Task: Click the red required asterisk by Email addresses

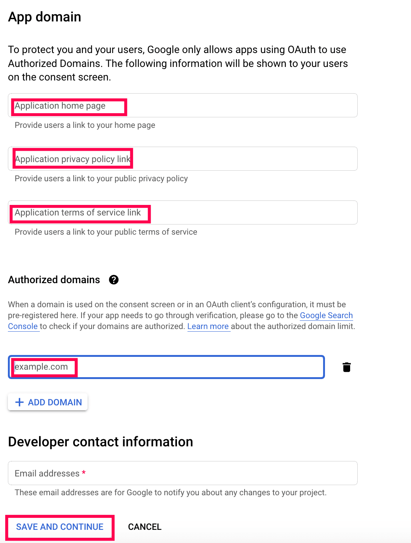Action: pos(84,473)
